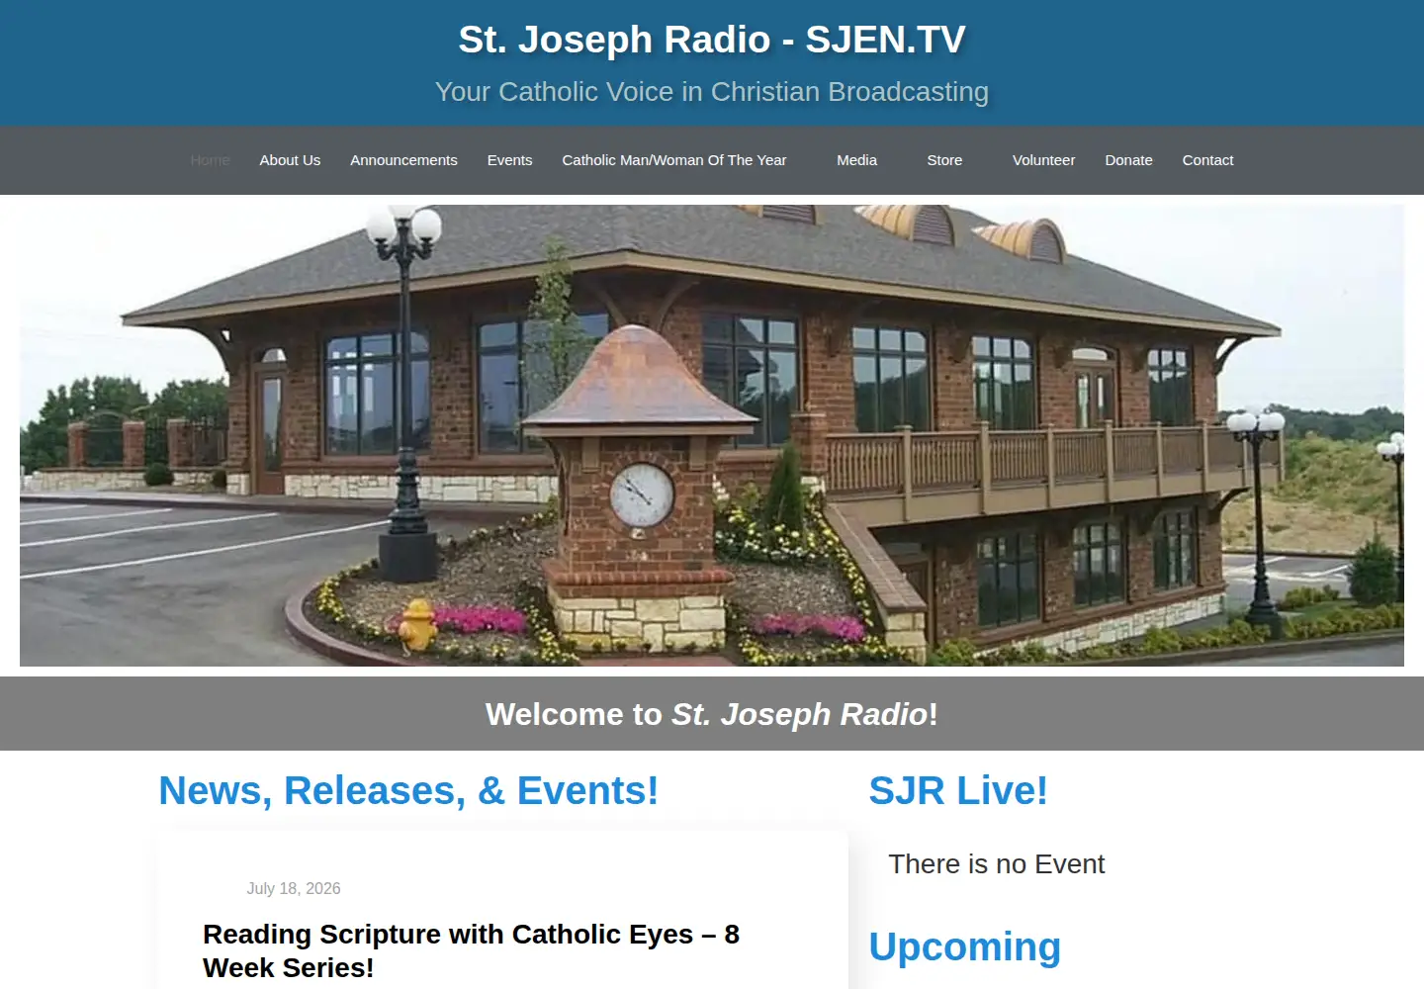The image size is (1424, 989).
Task: Select Events in the navigation bar
Action: (x=509, y=160)
